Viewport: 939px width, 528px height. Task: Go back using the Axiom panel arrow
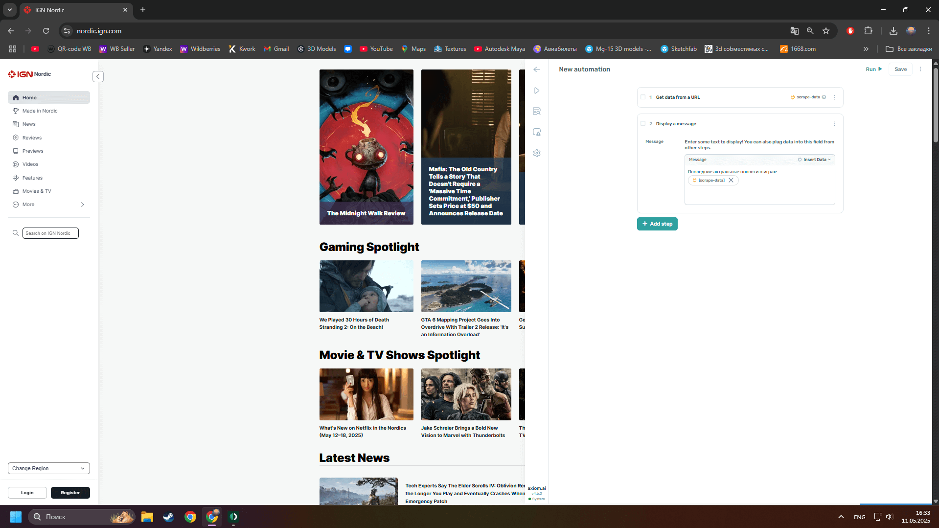point(537,69)
